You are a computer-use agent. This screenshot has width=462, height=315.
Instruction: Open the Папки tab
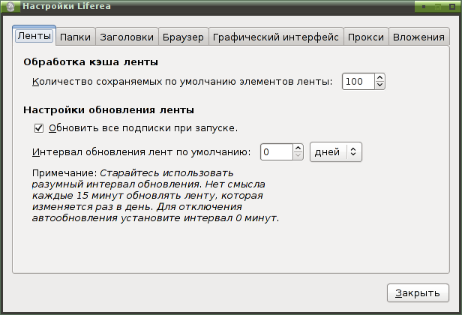tap(76, 37)
